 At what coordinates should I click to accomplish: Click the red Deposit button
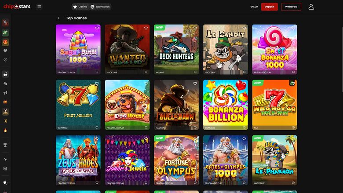[x=269, y=7]
